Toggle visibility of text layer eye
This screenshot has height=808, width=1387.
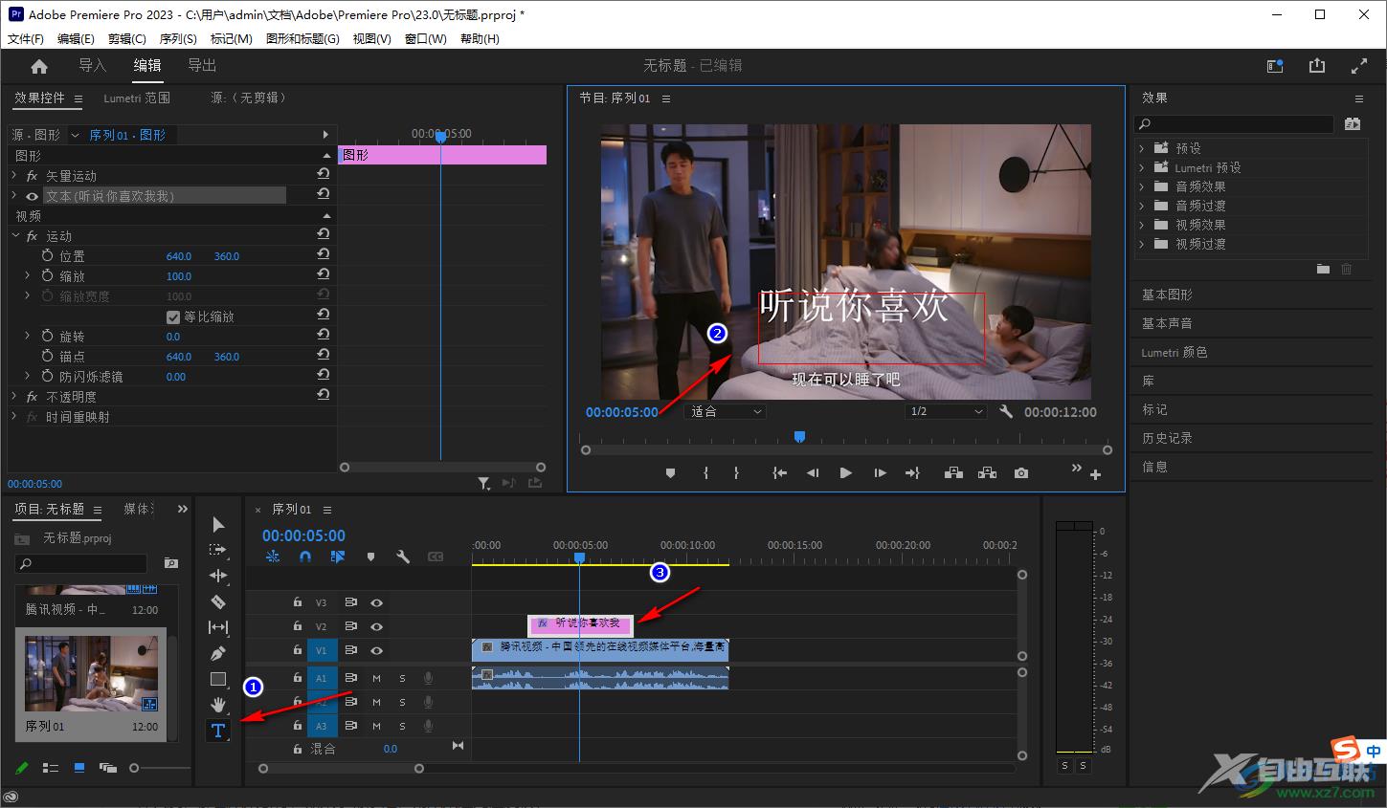(x=32, y=196)
